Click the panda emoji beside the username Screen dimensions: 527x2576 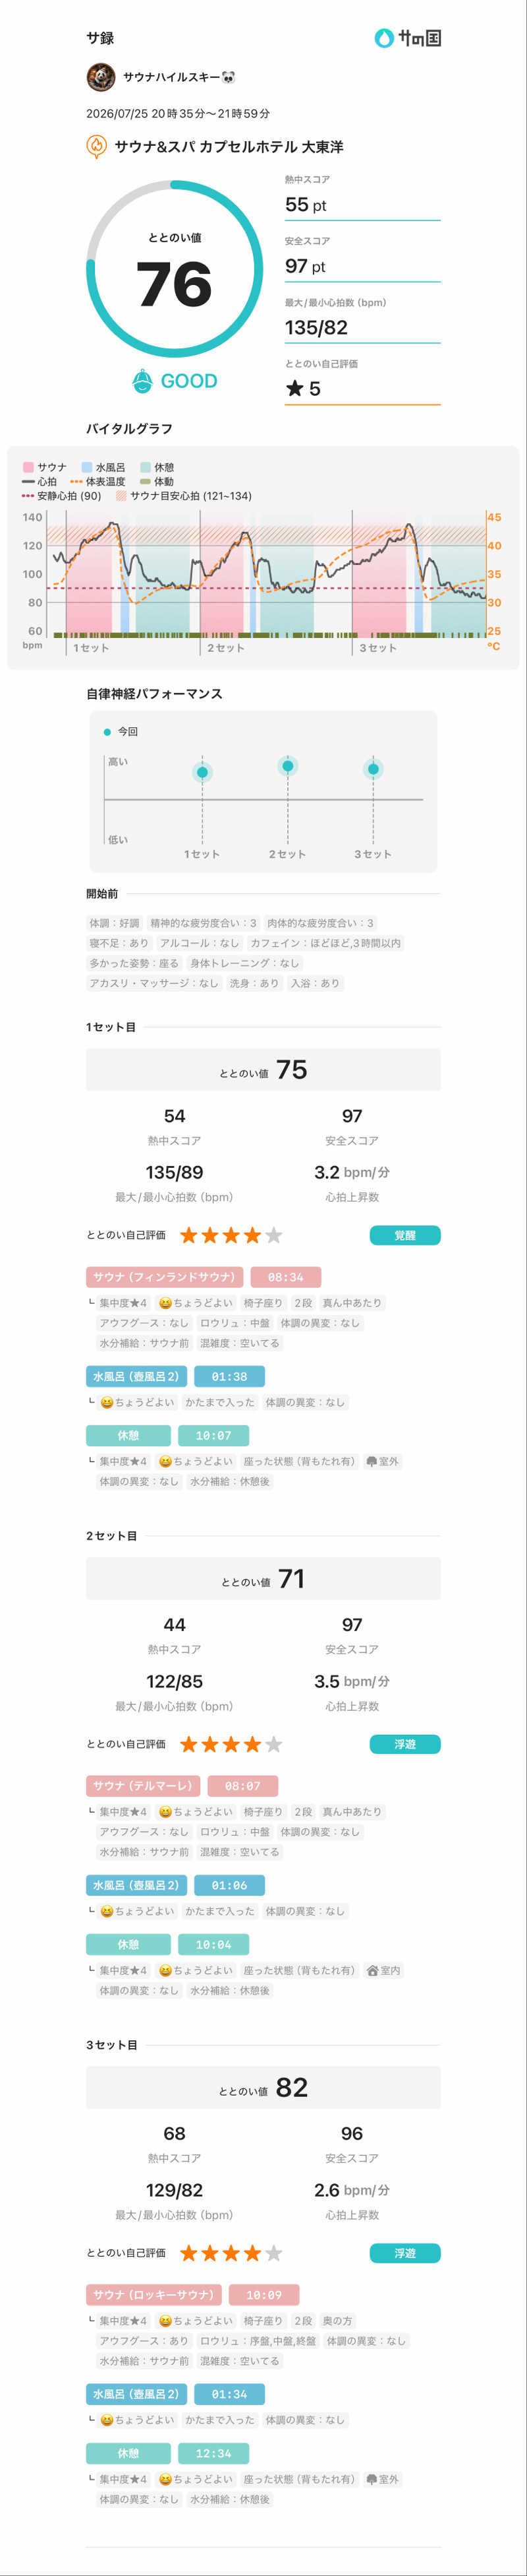(229, 77)
